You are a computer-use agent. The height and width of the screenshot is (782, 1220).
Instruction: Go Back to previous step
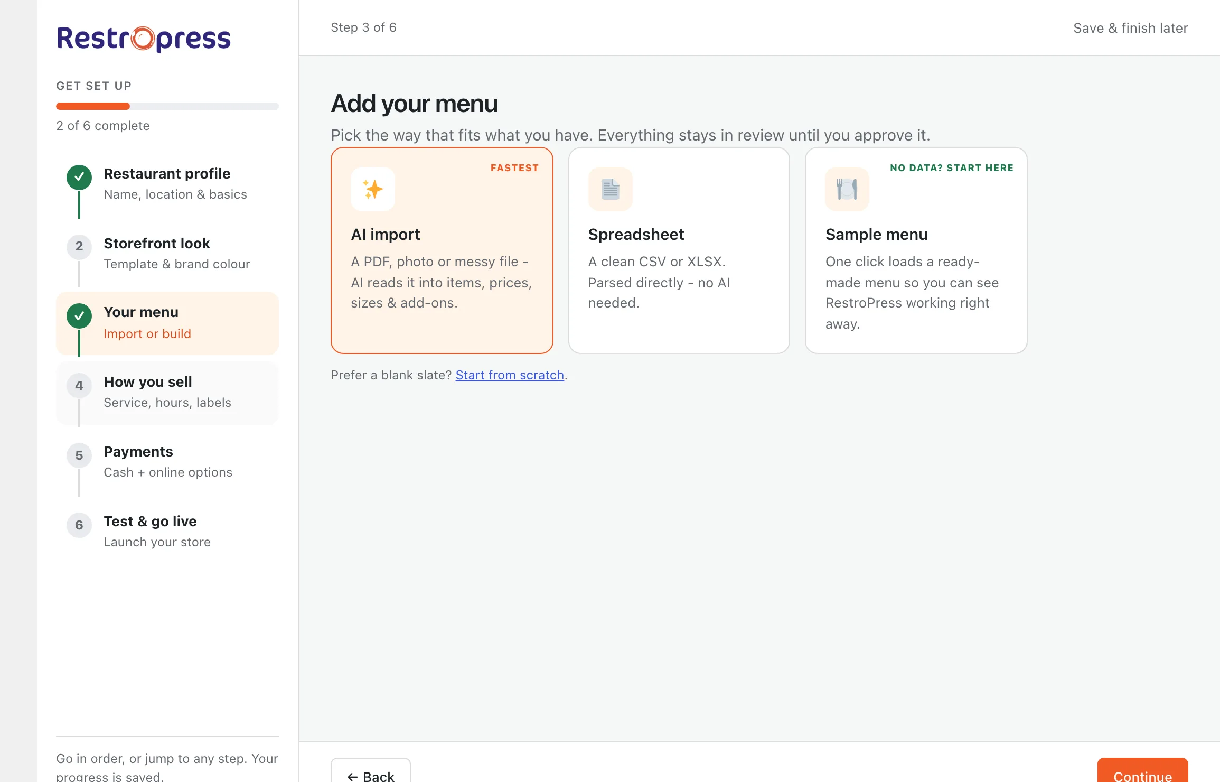[x=371, y=770]
